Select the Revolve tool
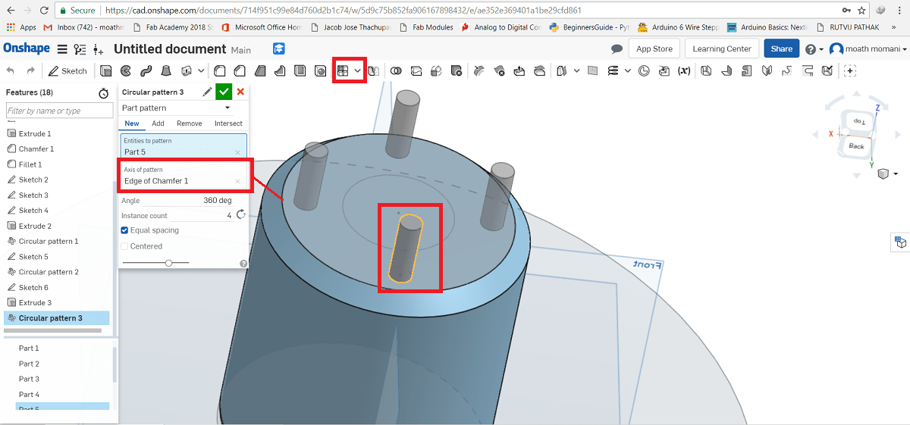Screen dimensions: 910x425 coord(125,70)
